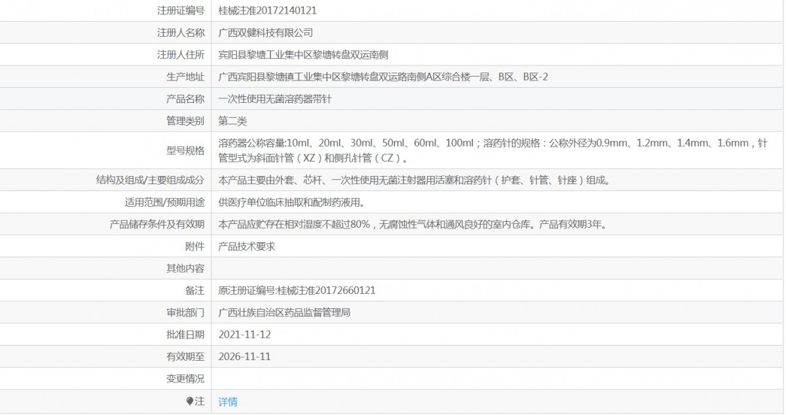The image size is (786, 415).
Task: Select the 管理类别 label
Action: point(185,121)
